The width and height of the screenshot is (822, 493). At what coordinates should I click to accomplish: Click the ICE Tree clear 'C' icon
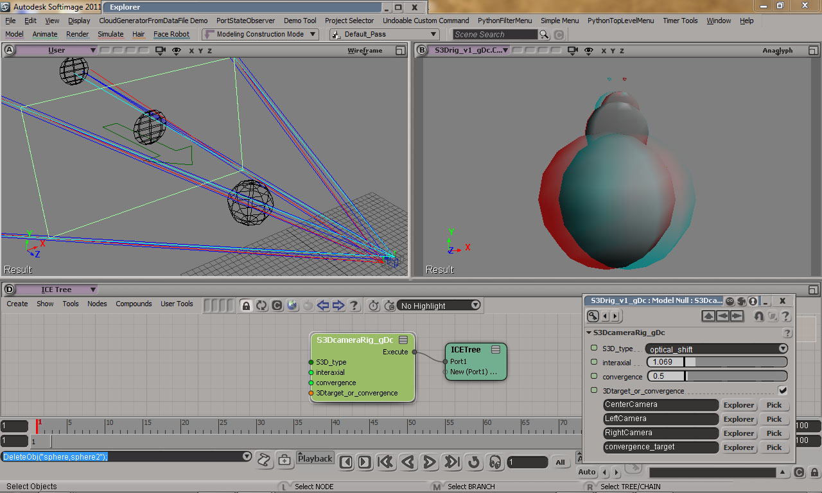[277, 306]
